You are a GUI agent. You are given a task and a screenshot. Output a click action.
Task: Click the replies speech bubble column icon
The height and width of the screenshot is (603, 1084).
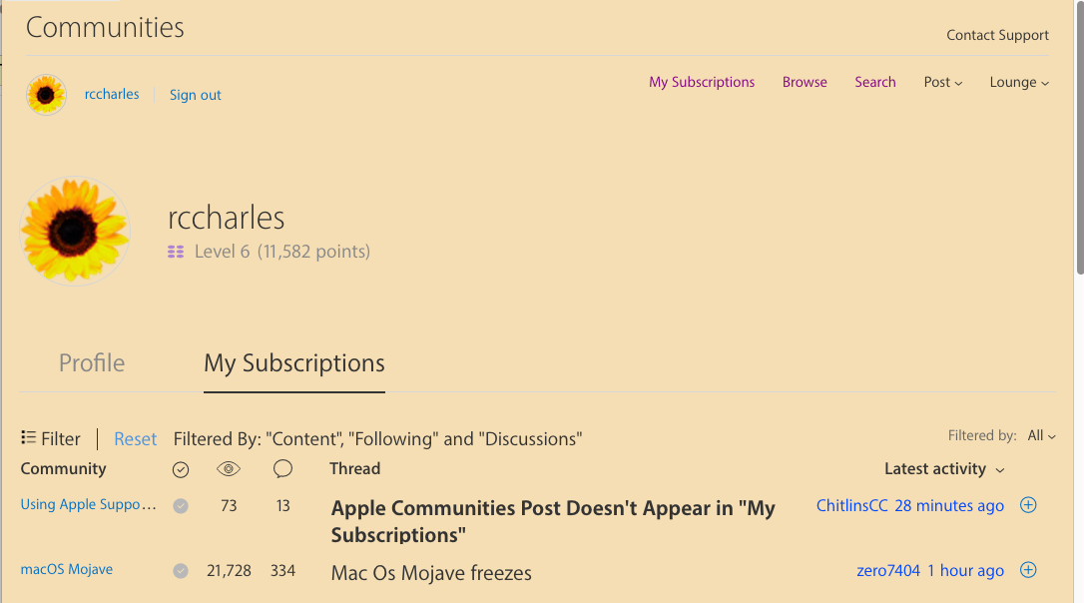tap(282, 469)
